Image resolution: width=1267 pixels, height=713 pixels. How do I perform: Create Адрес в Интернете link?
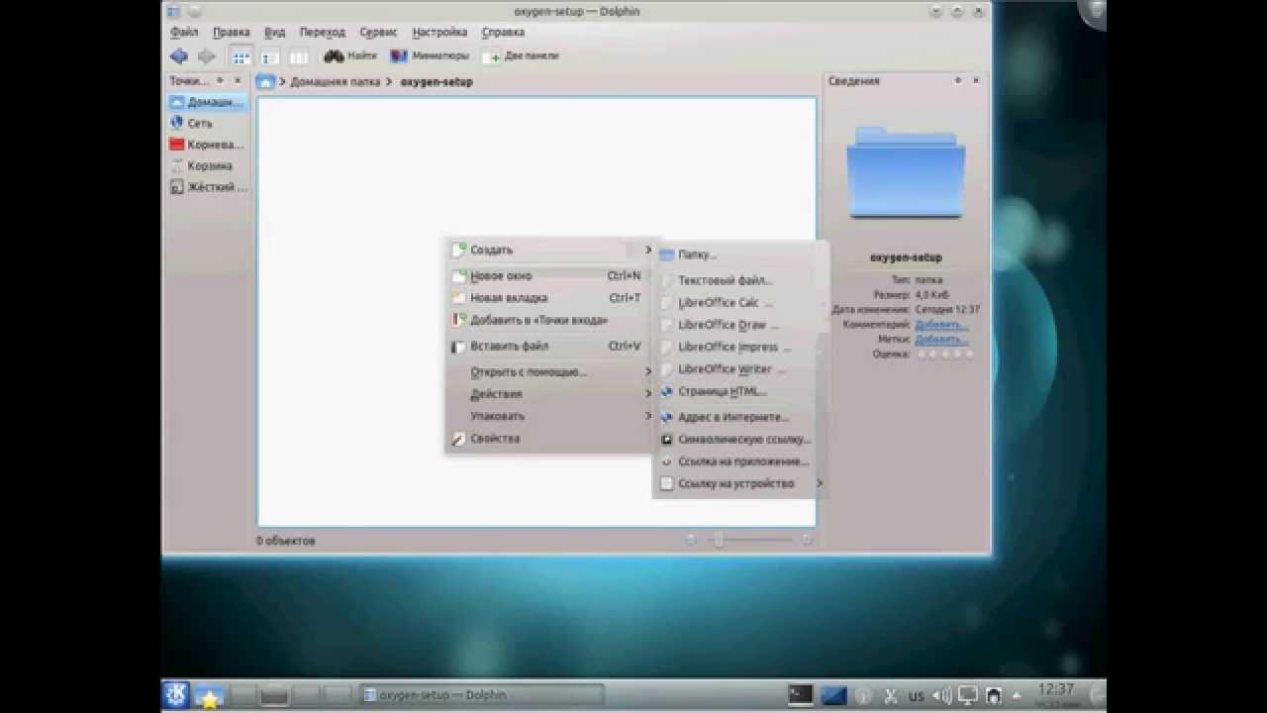pyautogui.click(x=738, y=418)
